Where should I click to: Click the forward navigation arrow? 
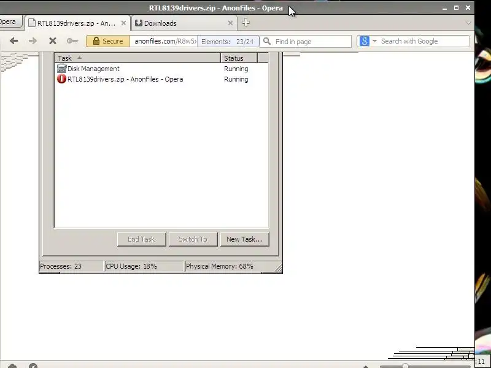click(33, 41)
